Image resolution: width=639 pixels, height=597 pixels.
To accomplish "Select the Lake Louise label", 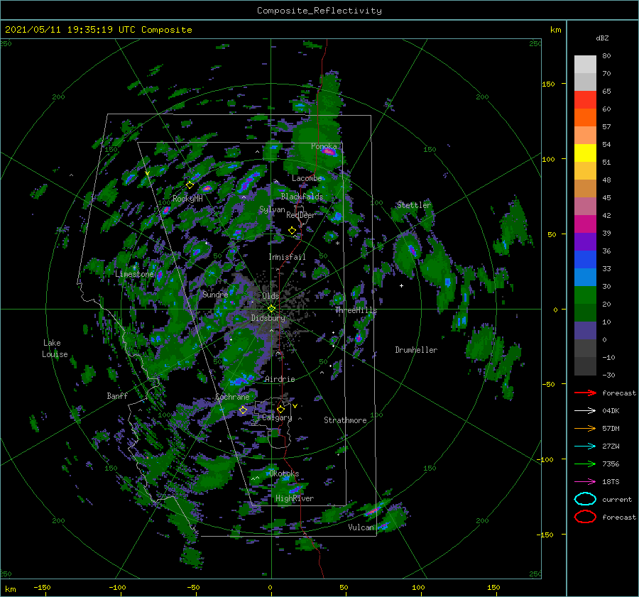I will (x=55, y=349).
